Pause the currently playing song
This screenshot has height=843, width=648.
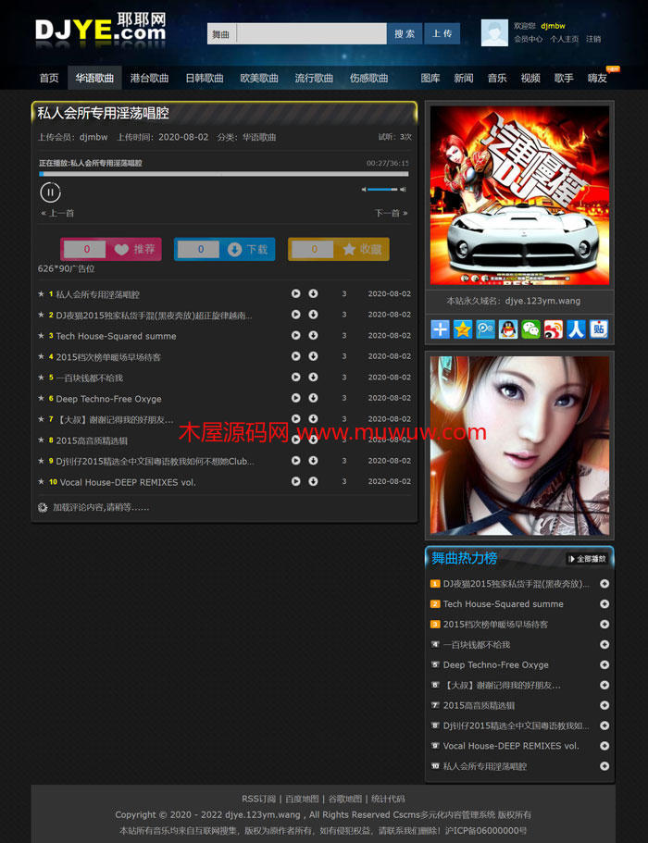click(50, 192)
